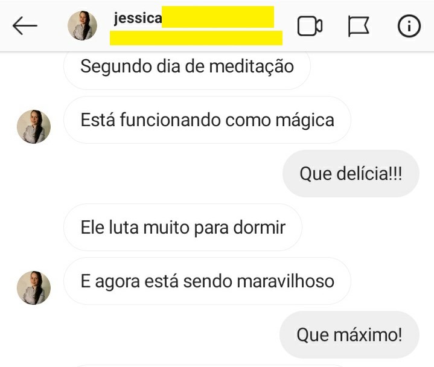The height and width of the screenshot is (367, 434).
Task: Flag this conversation with the flag icon
Action: tap(359, 26)
